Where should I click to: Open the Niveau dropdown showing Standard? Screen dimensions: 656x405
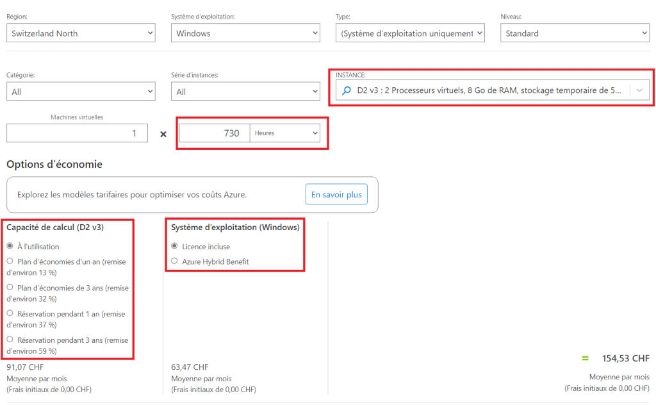click(x=575, y=33)
